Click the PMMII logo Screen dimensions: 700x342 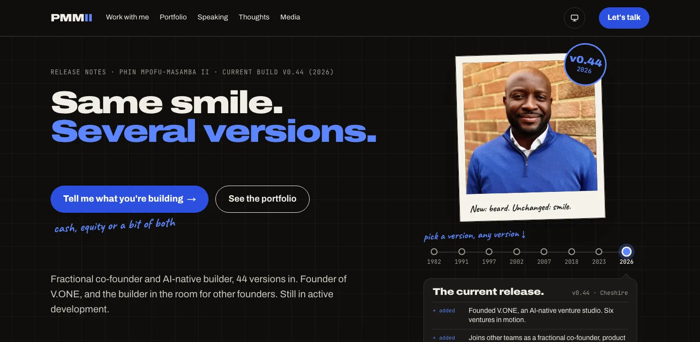[x=71, y=17]
